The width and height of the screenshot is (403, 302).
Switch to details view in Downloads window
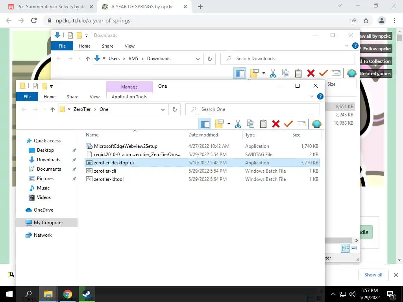tap(345, 248)
